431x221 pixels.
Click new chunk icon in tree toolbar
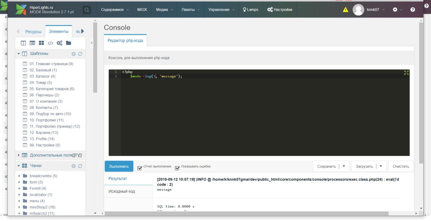(41, 43)
